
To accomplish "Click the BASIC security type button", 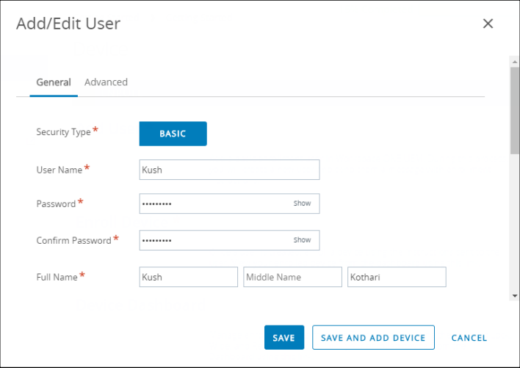I will tap(173, 134).
